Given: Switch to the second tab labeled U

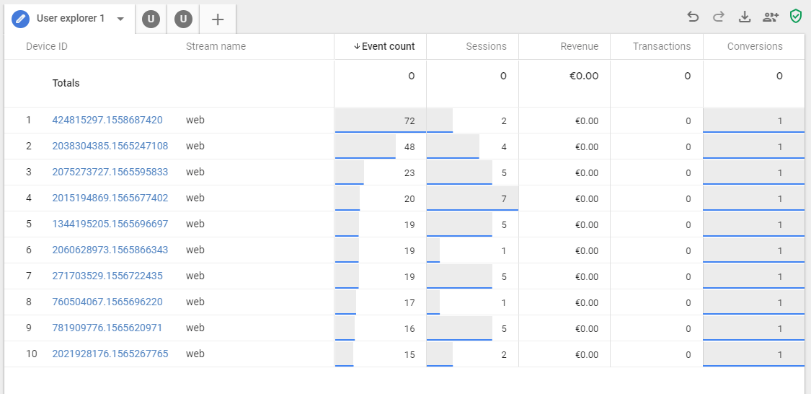Looking at the screenshot, I should [x=151, y=19].
